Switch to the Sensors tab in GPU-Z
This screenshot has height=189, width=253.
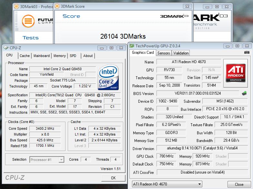[x=164, y=53]
